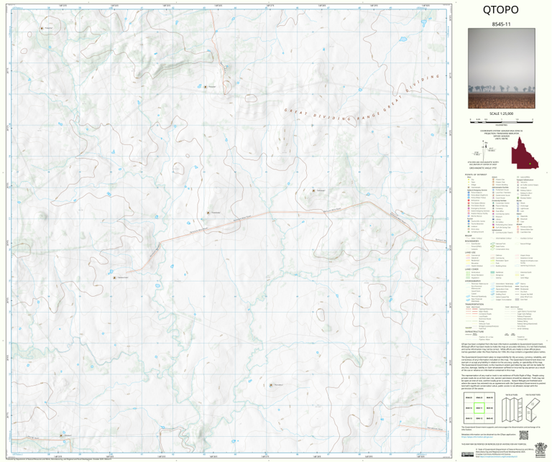
Task: Click the Lighthouse symbol in the legend
Action: (x=517, y=208)
